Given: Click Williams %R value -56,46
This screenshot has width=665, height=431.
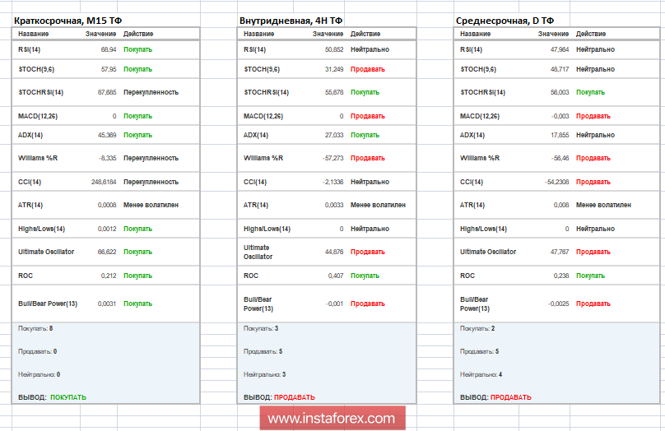Looking at the screenshot, I should (560, 158).
